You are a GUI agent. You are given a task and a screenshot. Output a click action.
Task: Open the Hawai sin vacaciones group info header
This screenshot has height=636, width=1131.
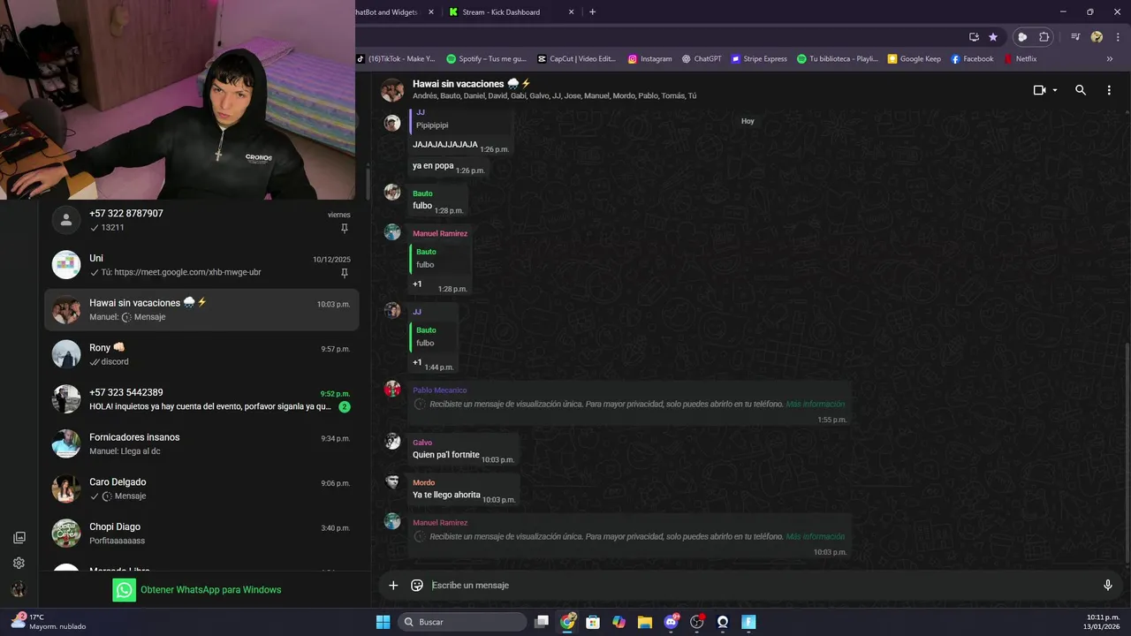[554, 89]
